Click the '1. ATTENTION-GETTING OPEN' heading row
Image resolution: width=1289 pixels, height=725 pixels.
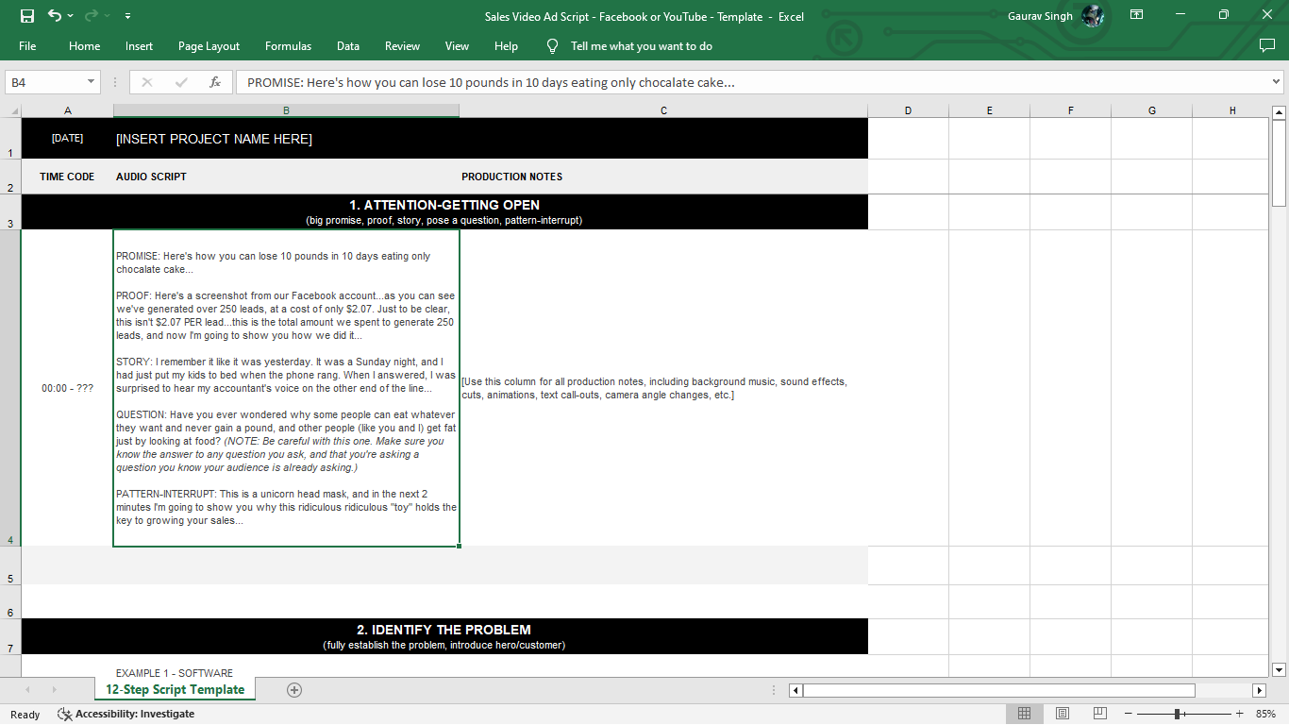444,211
